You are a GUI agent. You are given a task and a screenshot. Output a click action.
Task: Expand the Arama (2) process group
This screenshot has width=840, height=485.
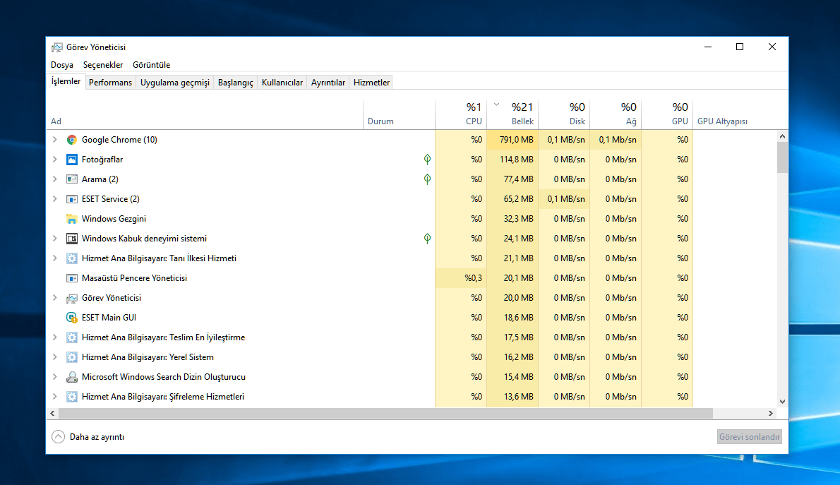[x=54, y=179]
